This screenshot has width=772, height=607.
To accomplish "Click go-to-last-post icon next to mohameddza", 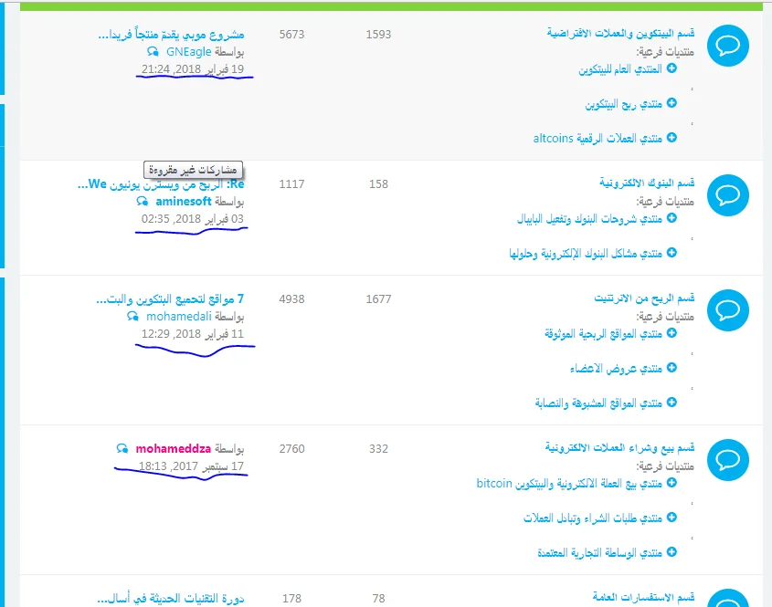I will (122, 449).
